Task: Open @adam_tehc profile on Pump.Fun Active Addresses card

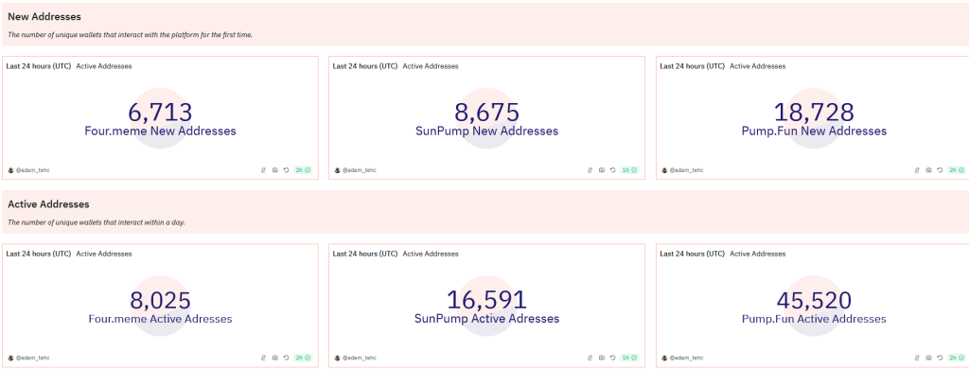Action: pos(687,358)
